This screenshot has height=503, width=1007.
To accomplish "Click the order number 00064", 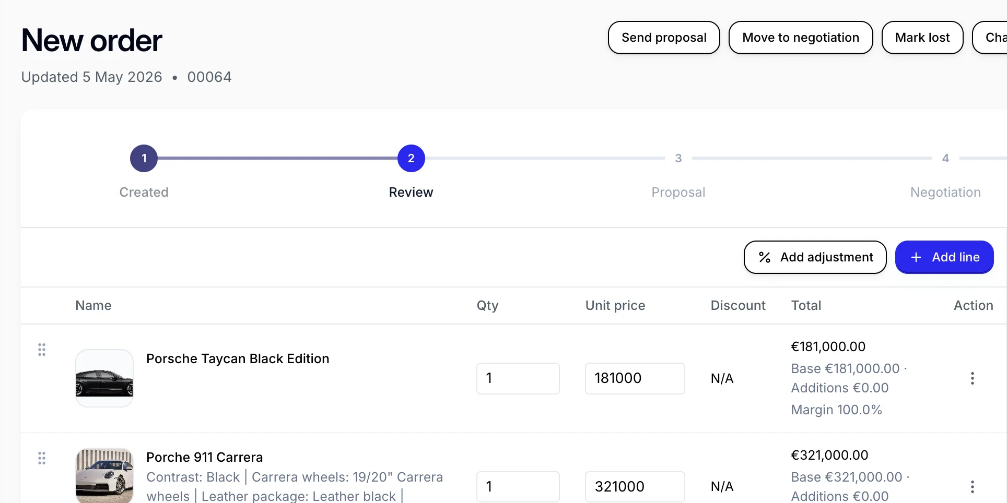I will pyautogui.click(x=209, y=77).
